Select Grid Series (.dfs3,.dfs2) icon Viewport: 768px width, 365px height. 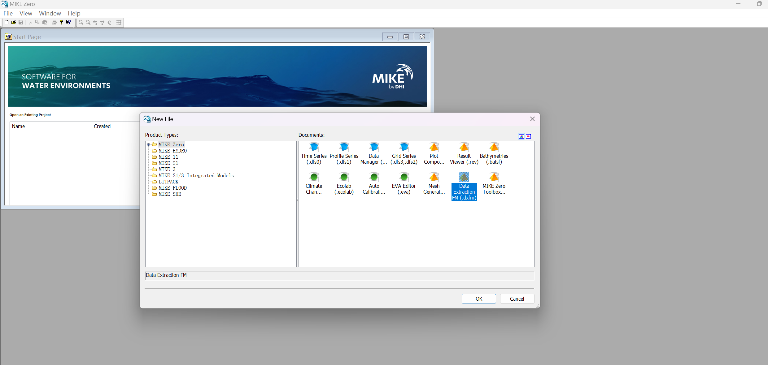[404, 154]
